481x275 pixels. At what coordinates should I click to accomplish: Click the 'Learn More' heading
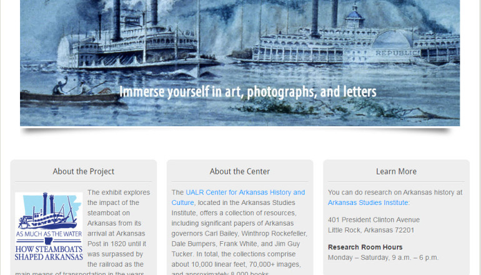pos(396,171)
